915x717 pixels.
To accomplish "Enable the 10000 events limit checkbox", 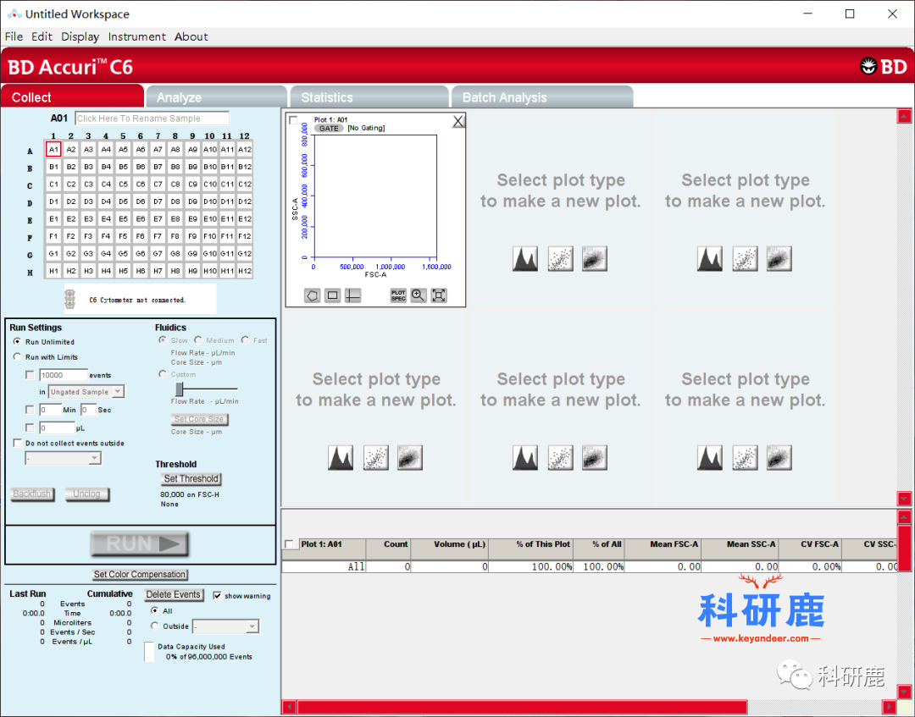I will (30, 375).
